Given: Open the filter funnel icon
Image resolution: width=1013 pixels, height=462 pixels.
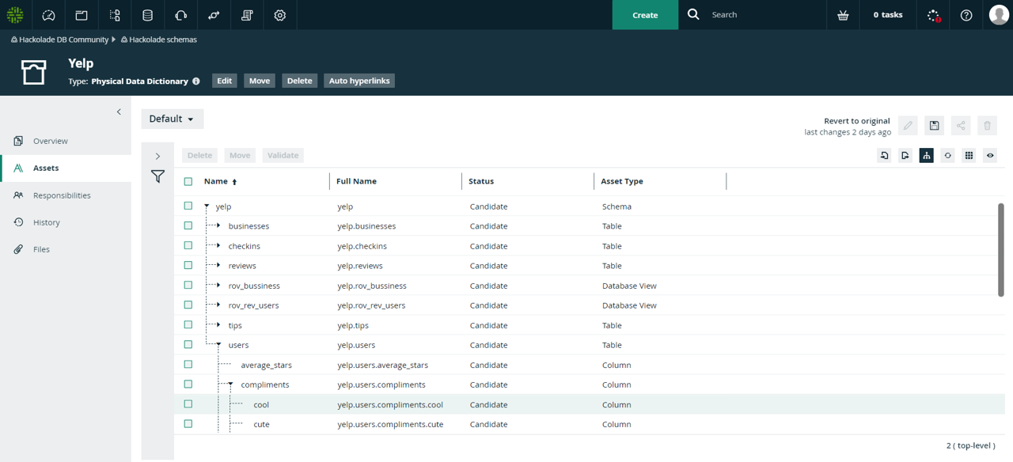Looking at the screenshot, I should tap(157, 176).
